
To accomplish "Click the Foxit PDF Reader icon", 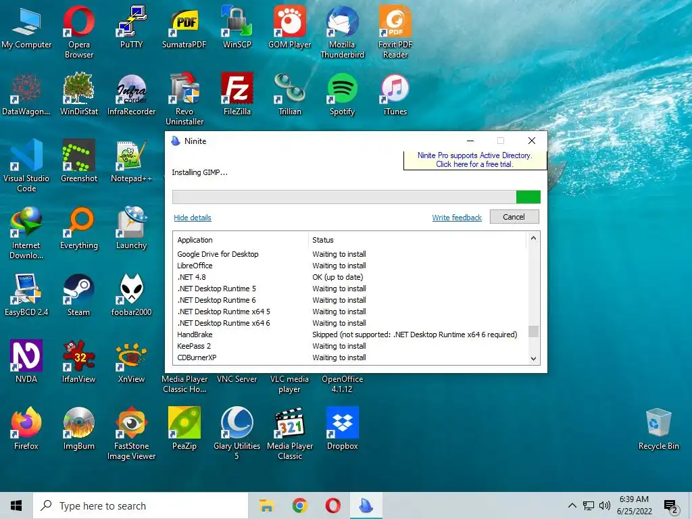I will click(395, 32).
